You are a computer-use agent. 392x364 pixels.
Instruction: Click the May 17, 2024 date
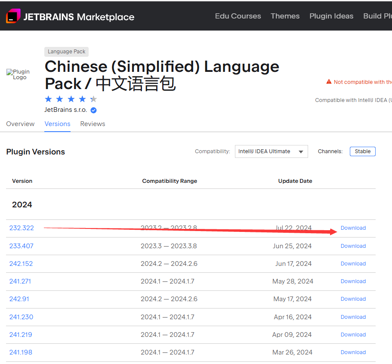pos(292,299)
